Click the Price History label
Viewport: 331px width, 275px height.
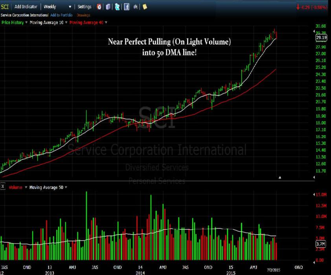point(13,22)
